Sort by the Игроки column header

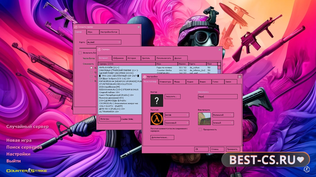click(x=183, y=64)
